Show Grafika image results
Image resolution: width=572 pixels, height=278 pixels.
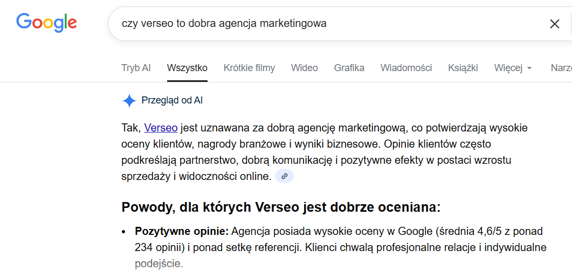click(x=349, y=68)
